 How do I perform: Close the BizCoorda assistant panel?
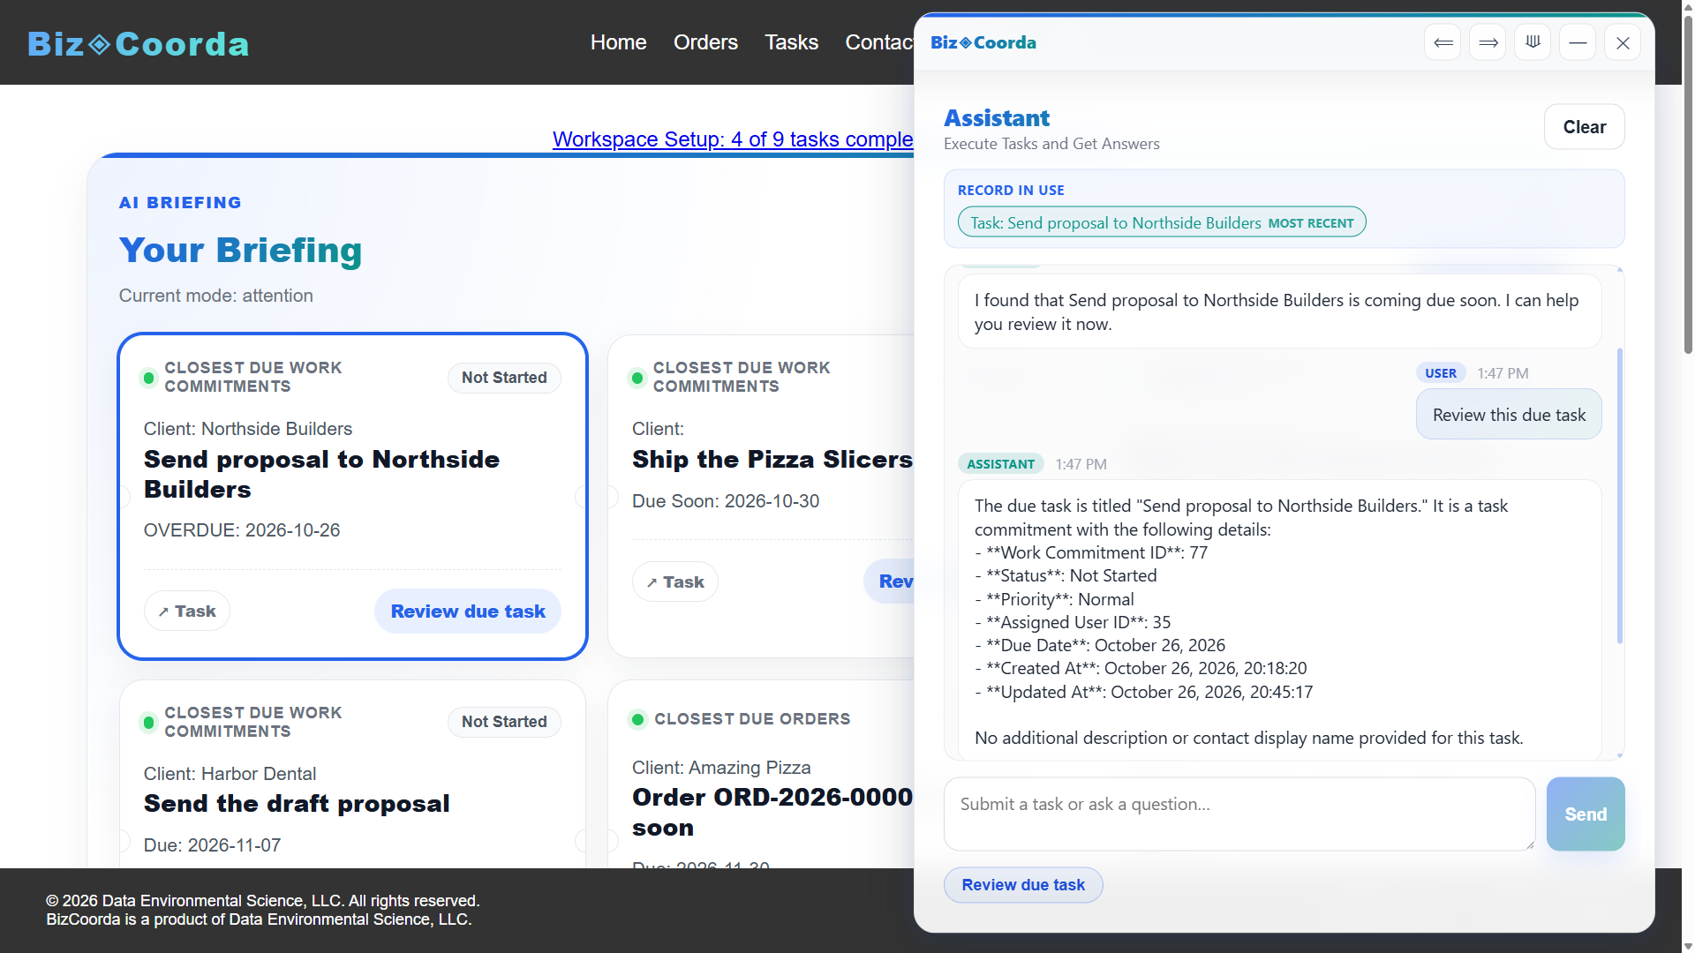1623,42
